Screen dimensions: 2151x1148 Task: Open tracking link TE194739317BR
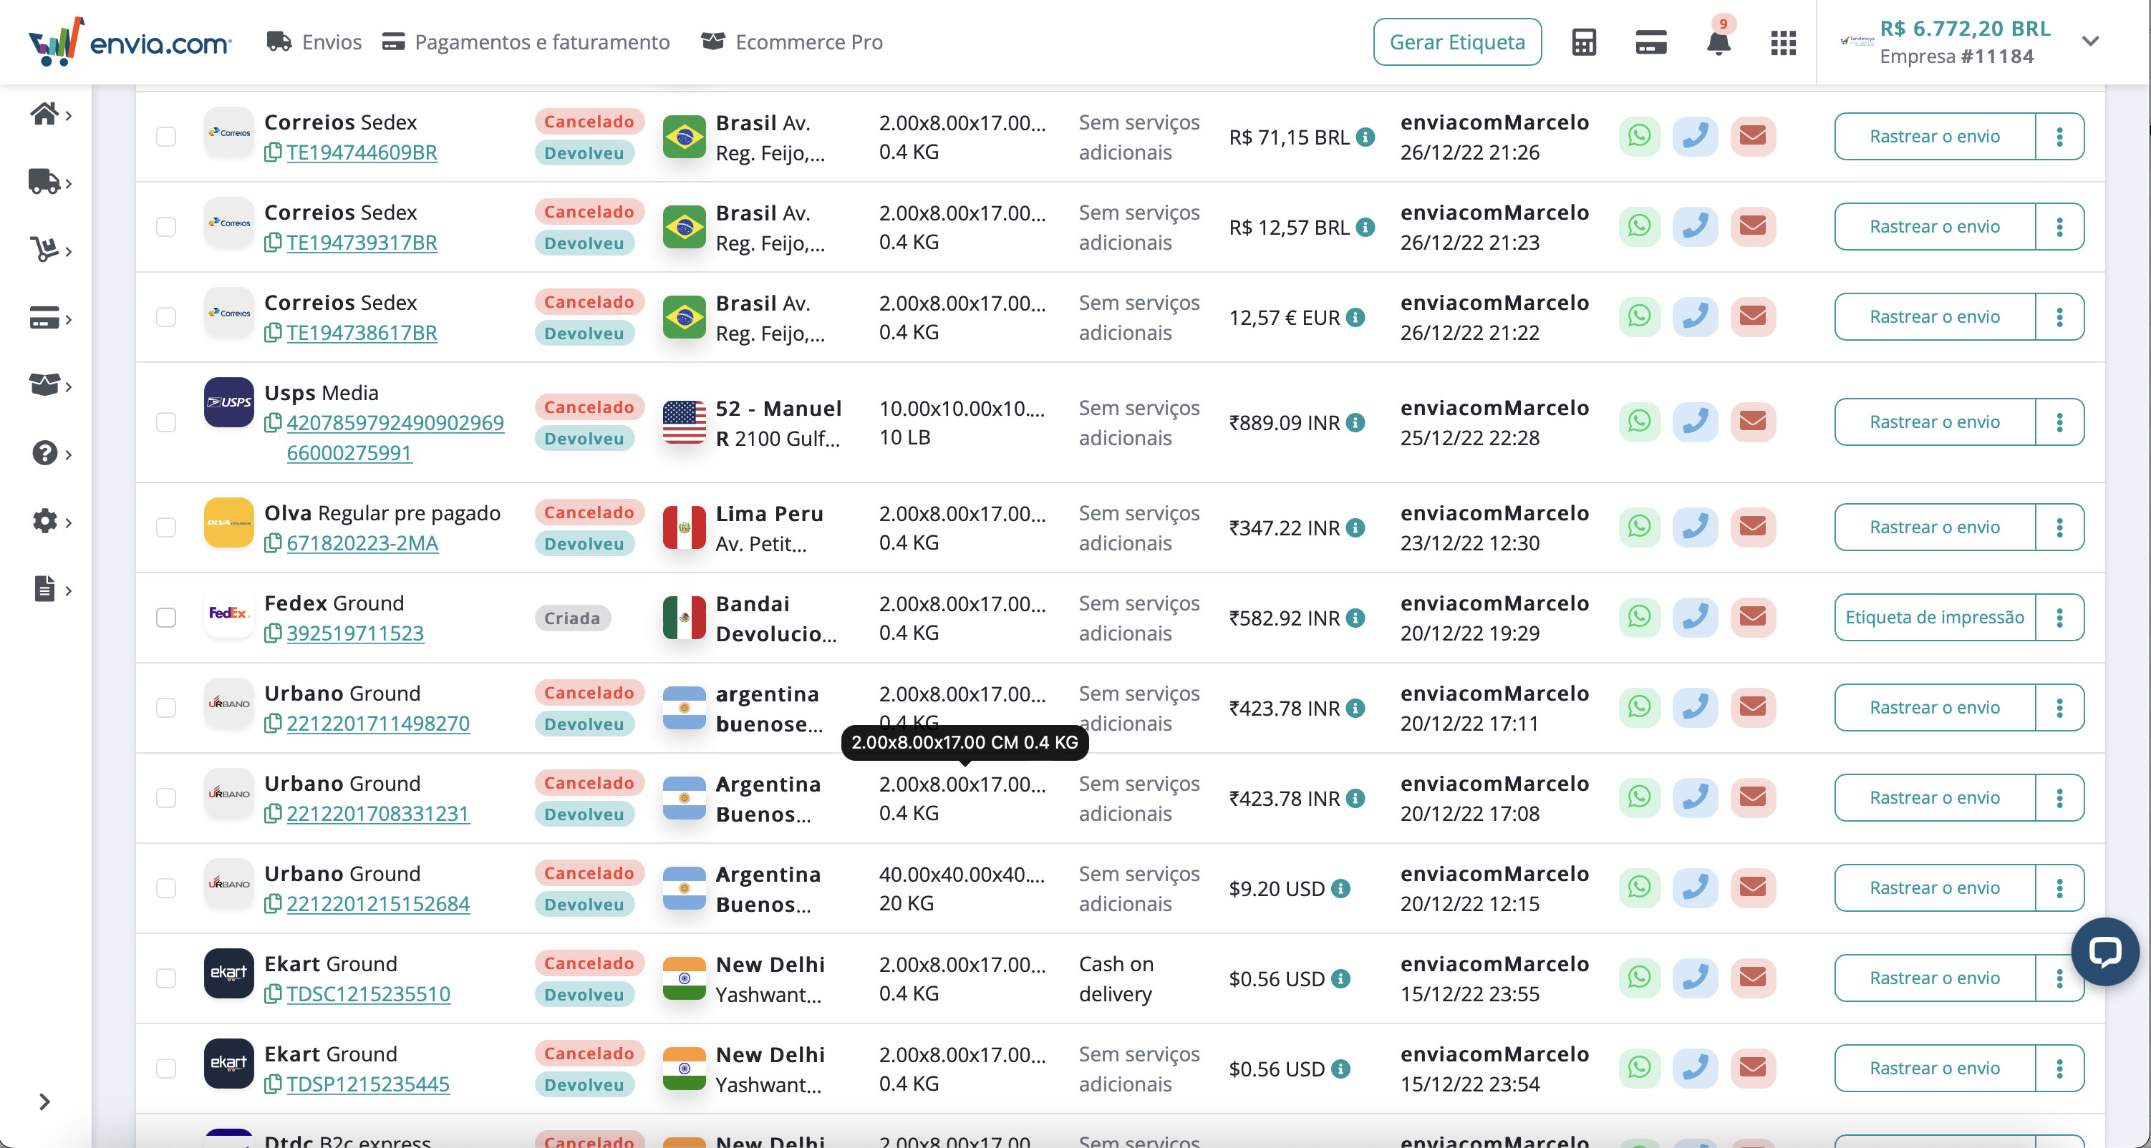tap(362, 243)
